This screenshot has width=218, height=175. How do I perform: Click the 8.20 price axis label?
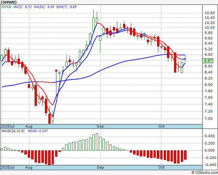coord(209,78)
